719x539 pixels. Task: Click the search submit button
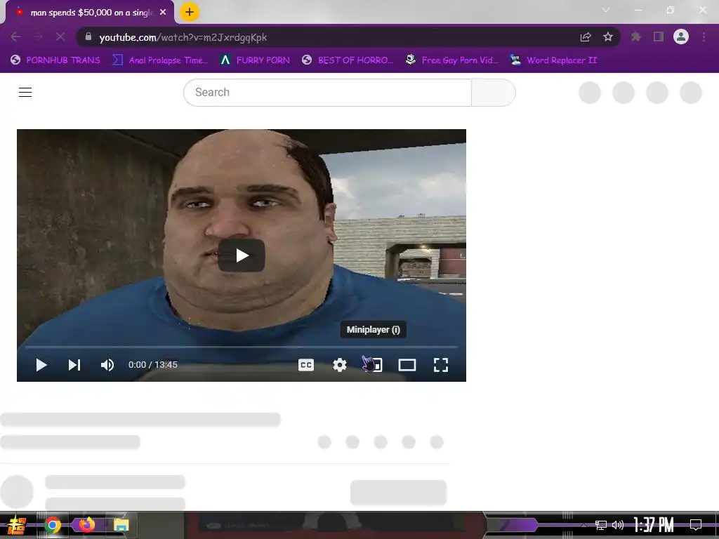[x=494, y=93]
